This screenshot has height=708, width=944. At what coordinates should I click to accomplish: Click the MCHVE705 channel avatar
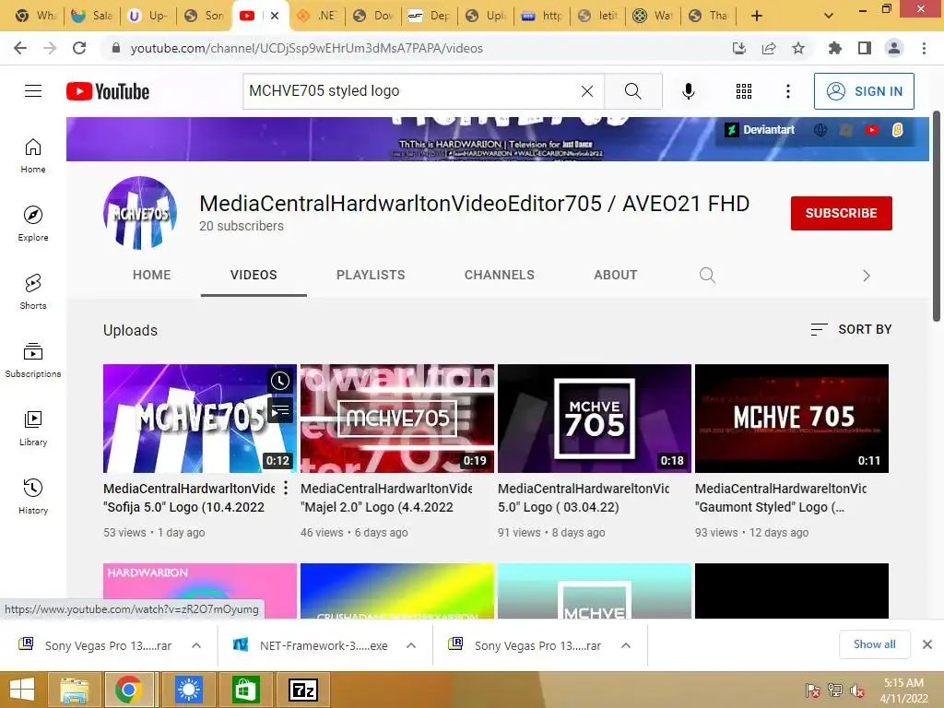(x=140, y=213)
